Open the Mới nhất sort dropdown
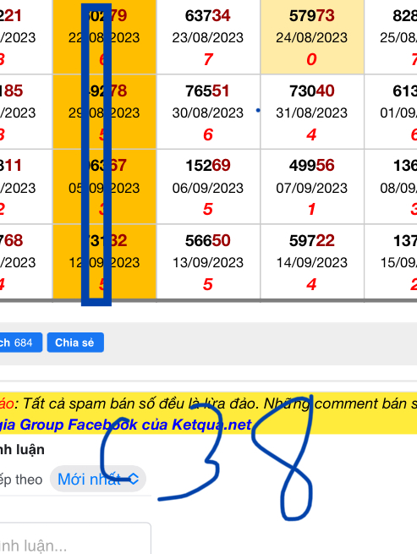The height and width of the screenshot is (554, 417). (98, 479)
